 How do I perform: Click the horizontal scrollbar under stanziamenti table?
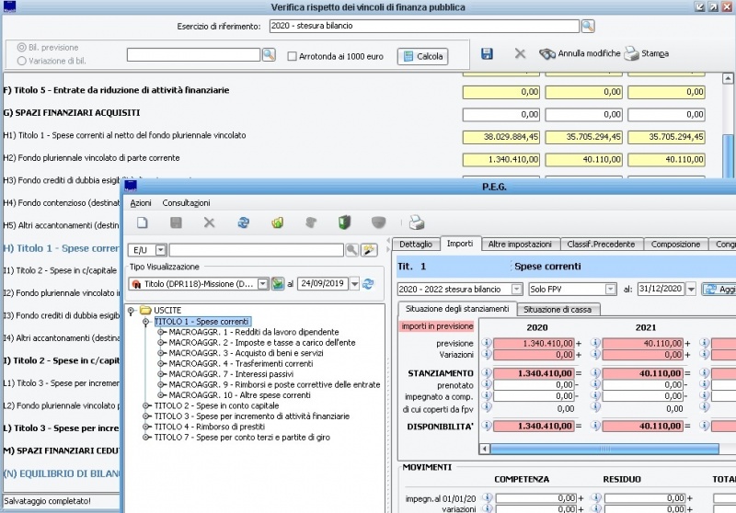click(x=603, y=449)
